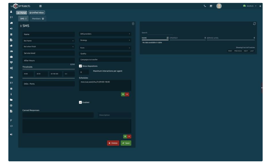Toggle the Enabled checkbox

(x=80, y=102)
